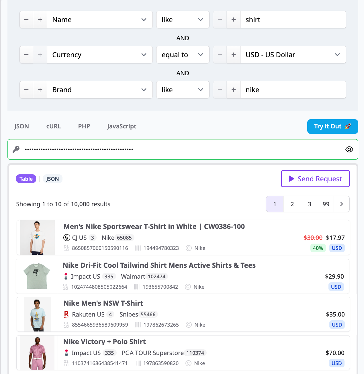This screenshot has width=364, height=374.
Task: Switch results view to Table
Action: click(26, 179)
